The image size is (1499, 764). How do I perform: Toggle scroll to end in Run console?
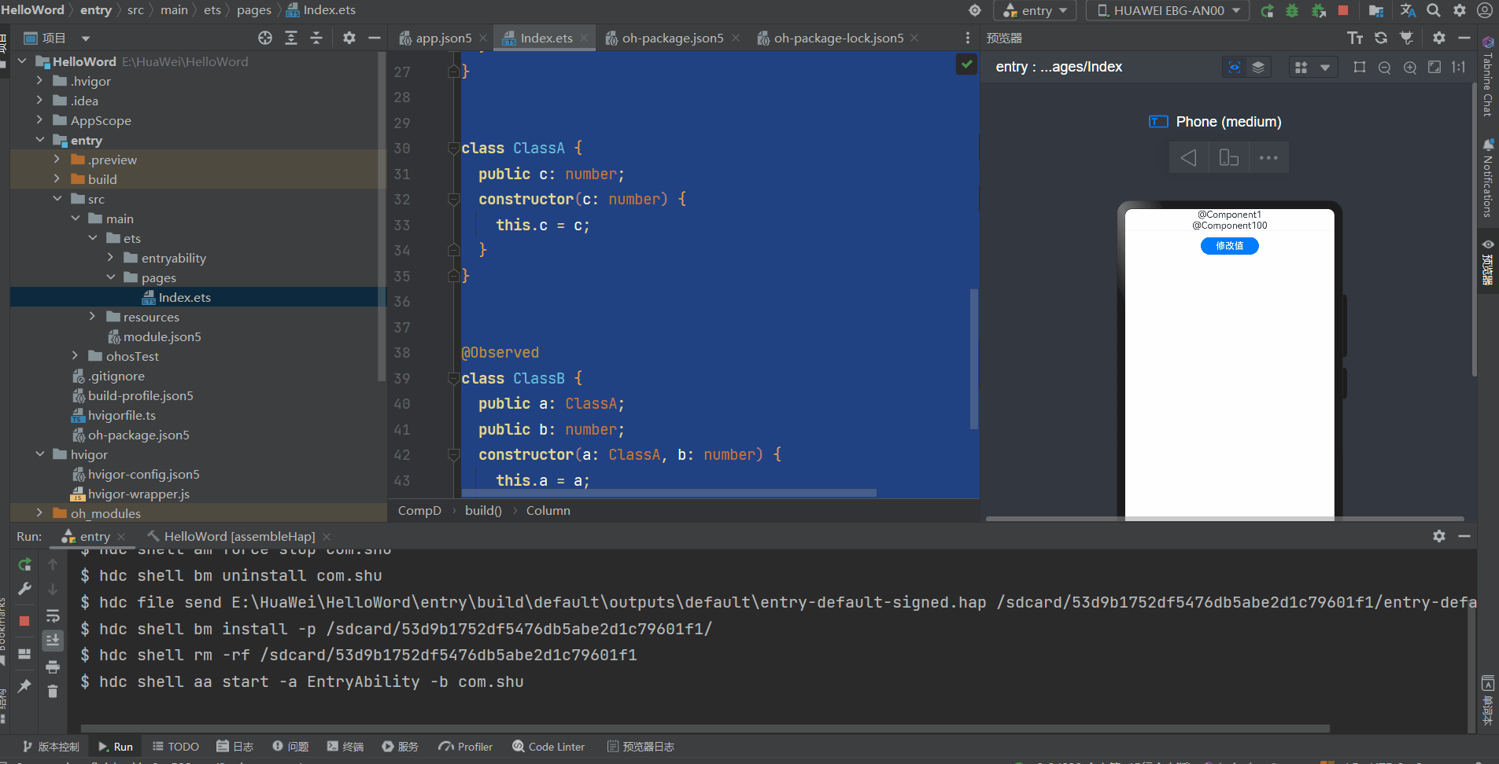click(x=53, y=641)
